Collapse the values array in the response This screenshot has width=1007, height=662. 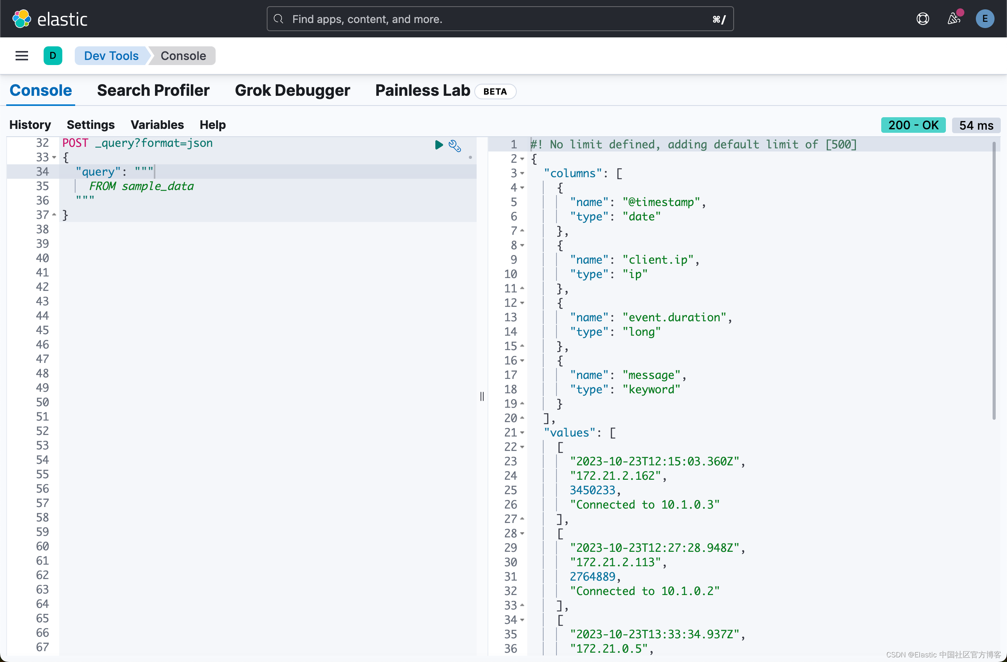click(x=522, y=433)
